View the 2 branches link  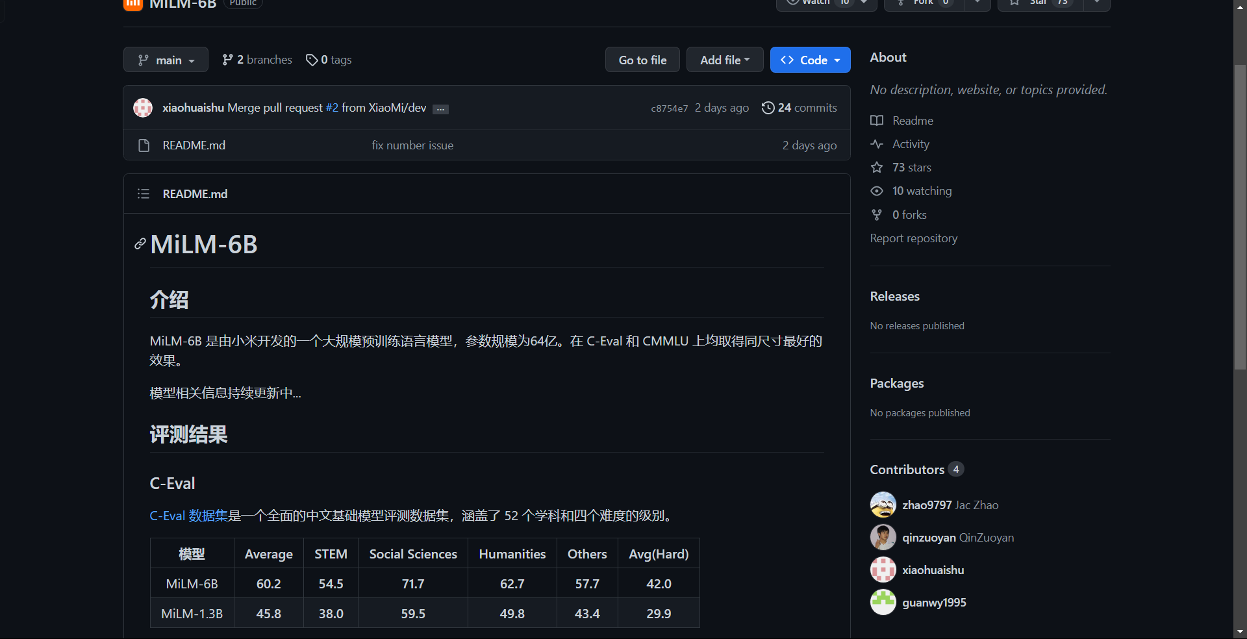[x=257, y=60]
